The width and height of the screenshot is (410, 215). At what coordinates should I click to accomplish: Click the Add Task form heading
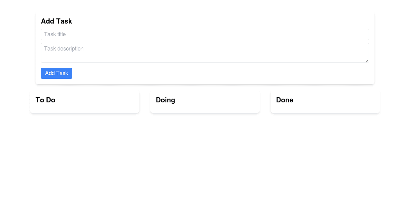[x=56, y=21]
